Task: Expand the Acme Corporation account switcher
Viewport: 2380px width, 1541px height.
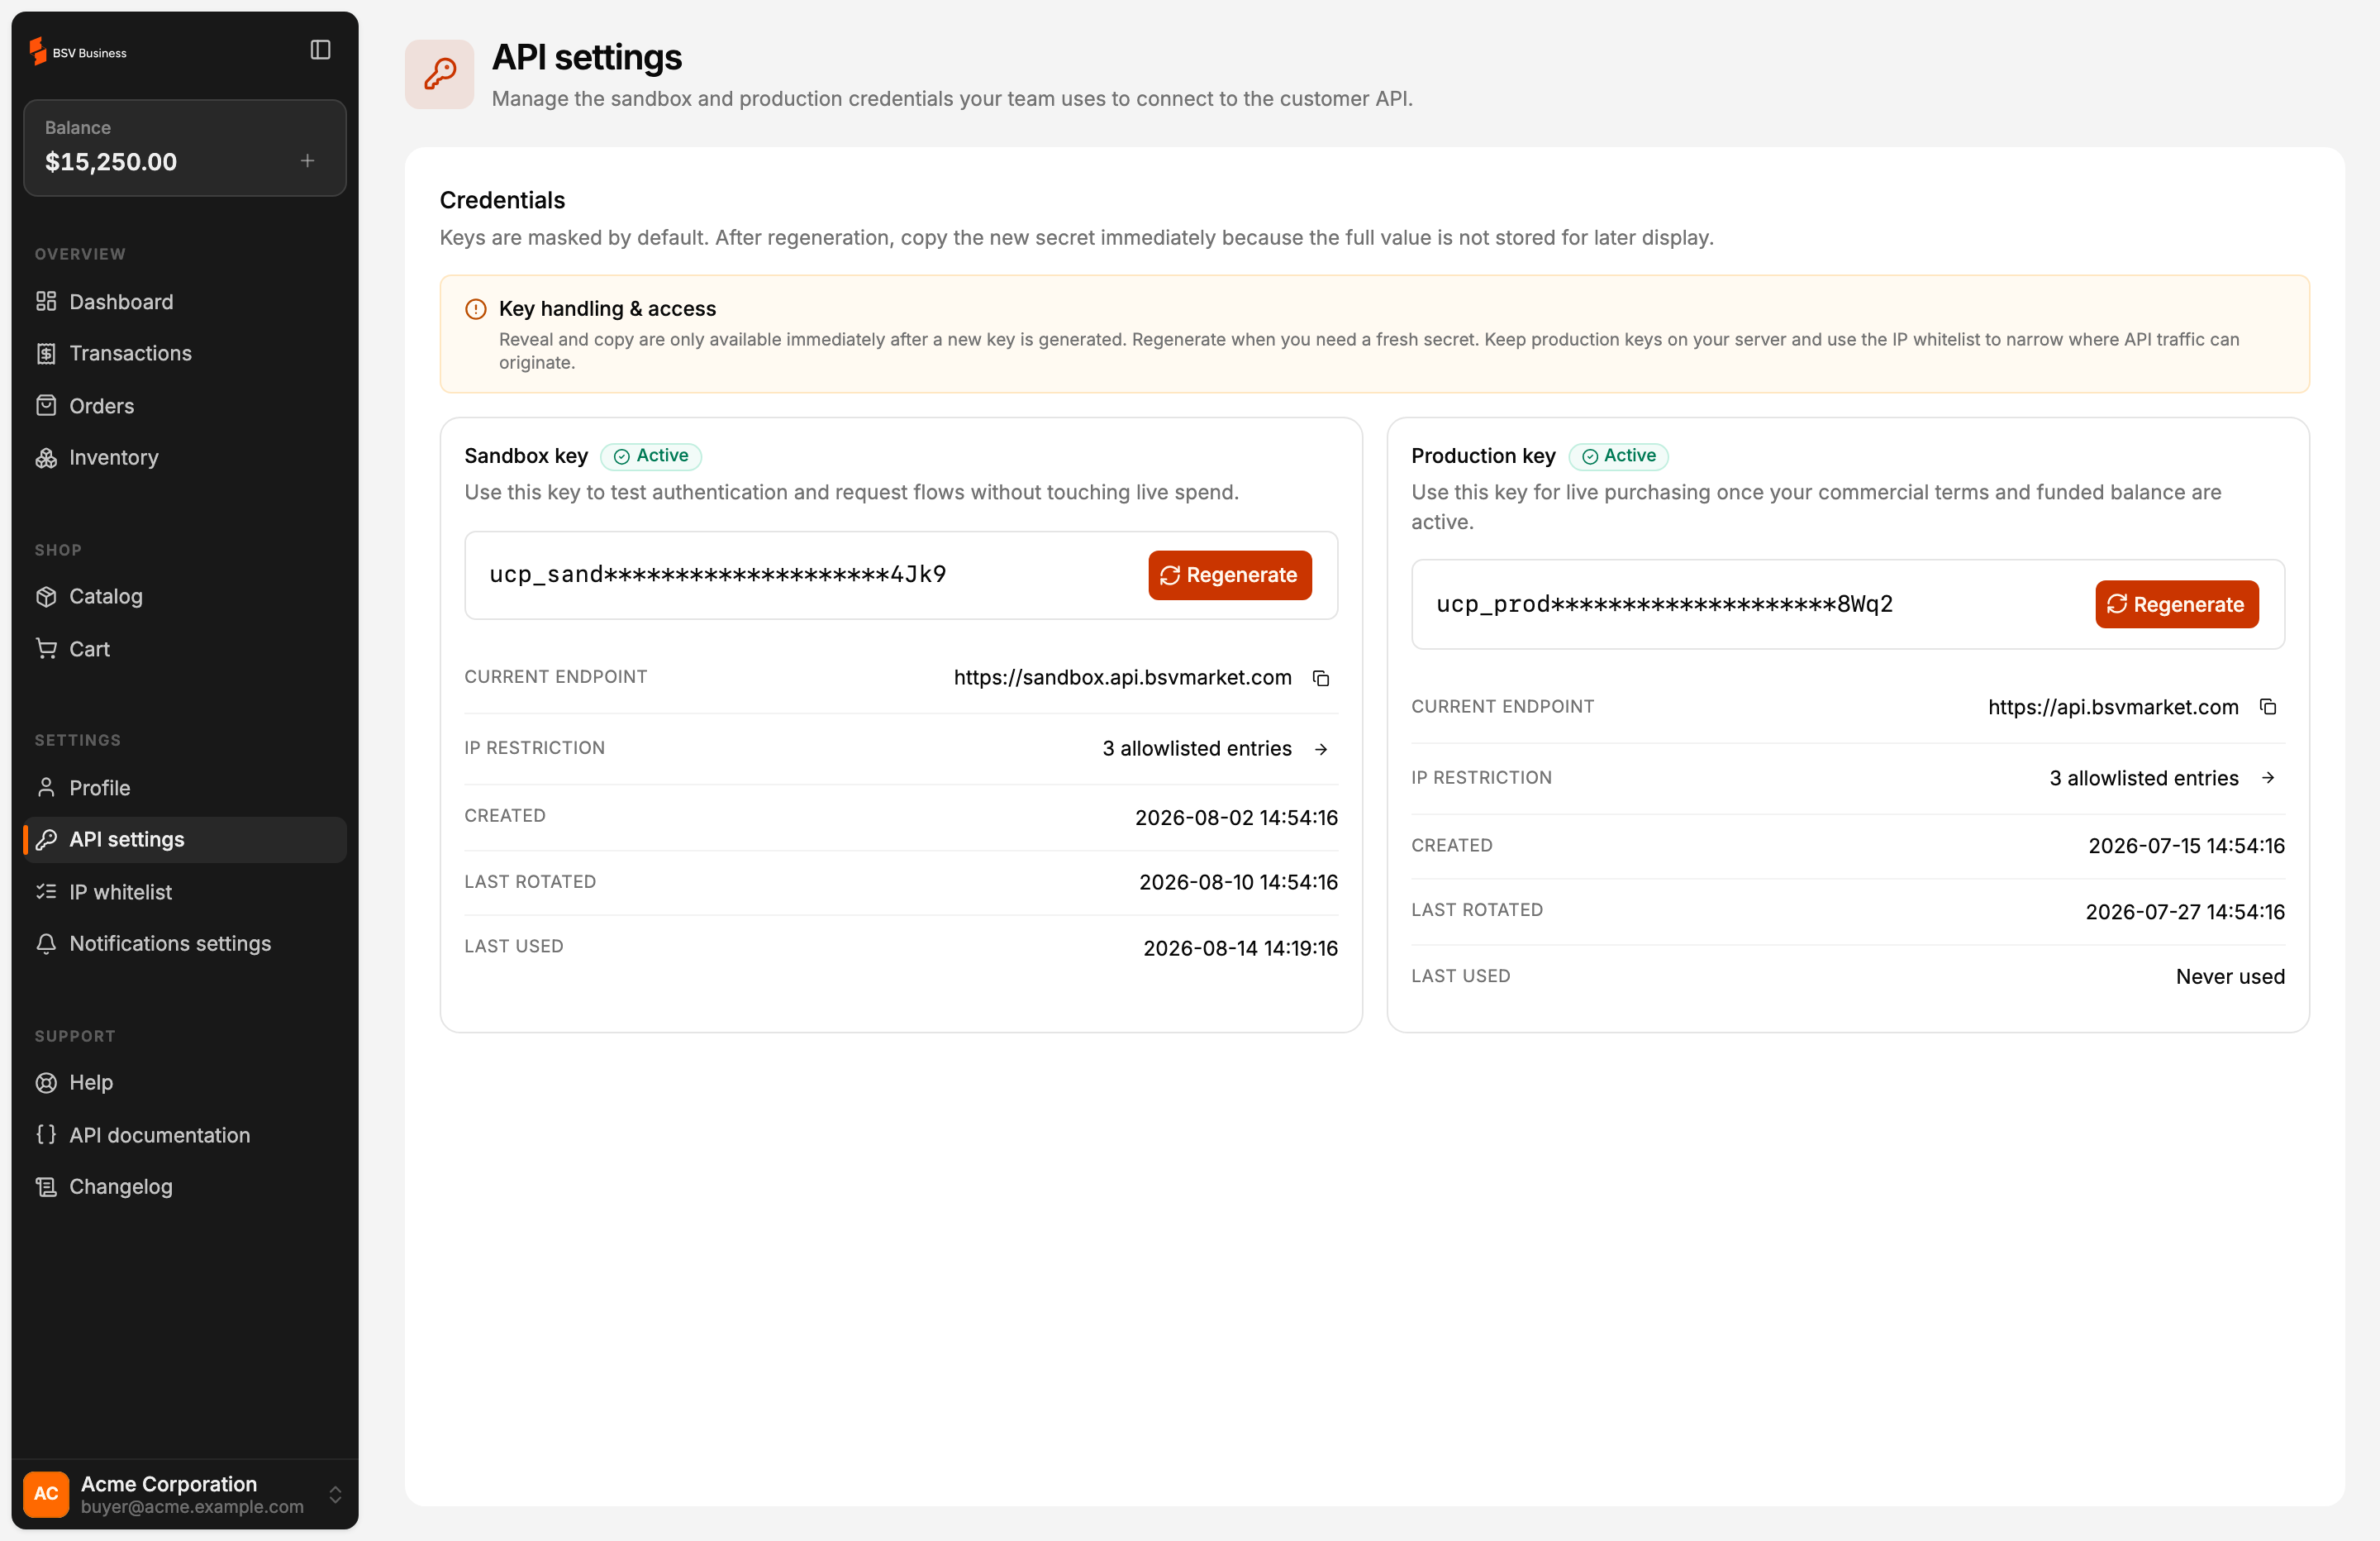Action: [335, 1495]
